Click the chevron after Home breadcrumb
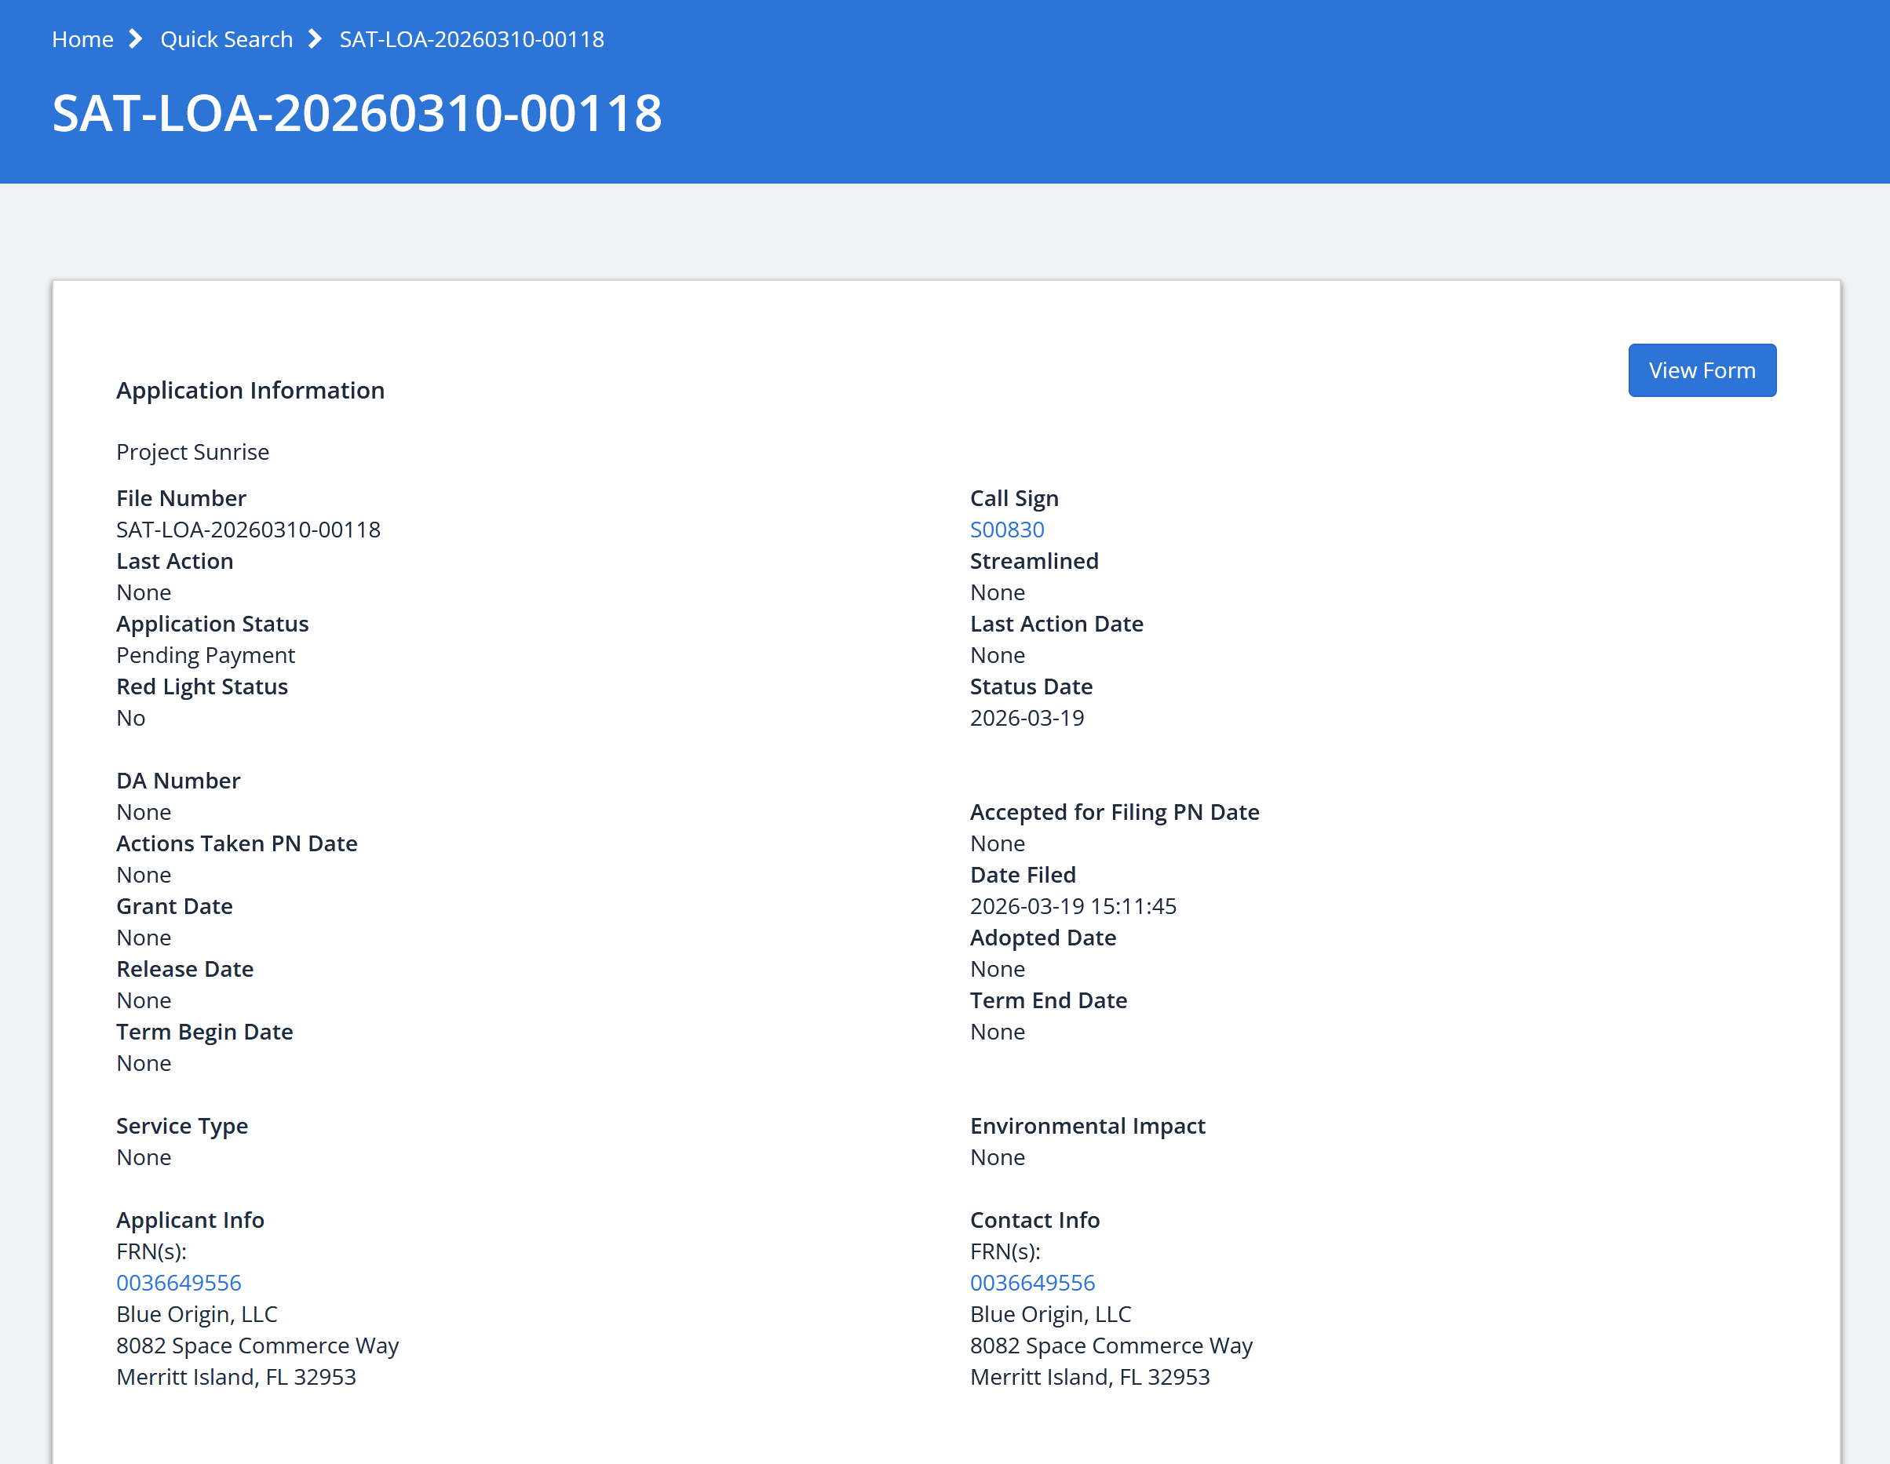The width and height of the screenshot is (1890, 1464). 136,40
